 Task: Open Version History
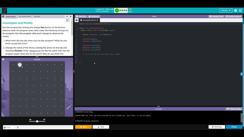[233, 16]
